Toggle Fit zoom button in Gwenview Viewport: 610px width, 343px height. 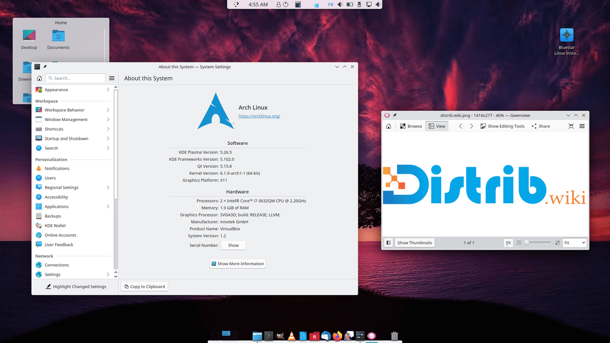(508, 243)
